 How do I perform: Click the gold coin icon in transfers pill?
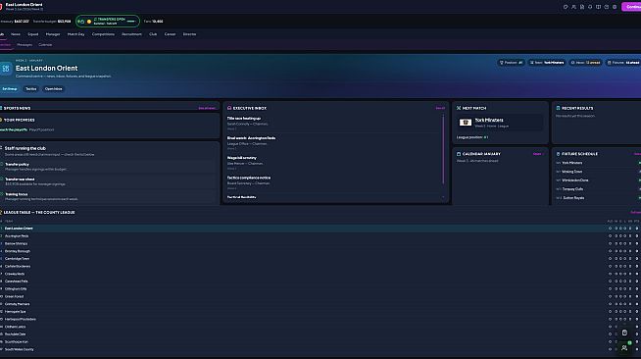89,22
